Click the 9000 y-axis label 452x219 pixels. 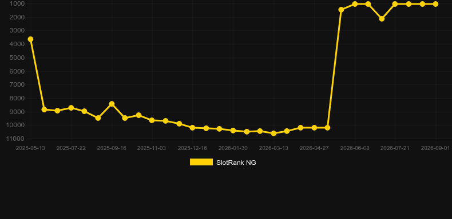[17, 112]
